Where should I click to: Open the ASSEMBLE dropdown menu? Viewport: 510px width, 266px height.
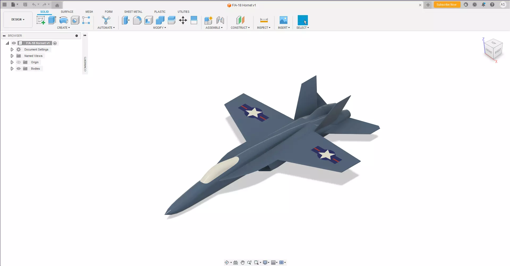click(x=214, y=28)
